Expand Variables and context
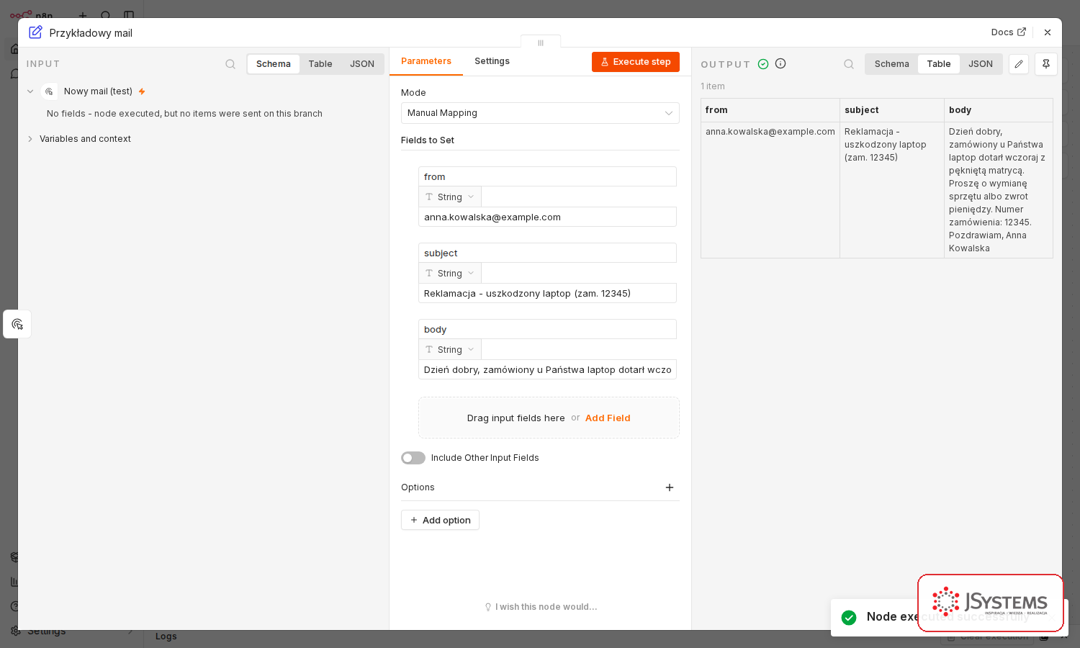Image resolution: width=1080 pixels, height=648 pixels. 30,139
